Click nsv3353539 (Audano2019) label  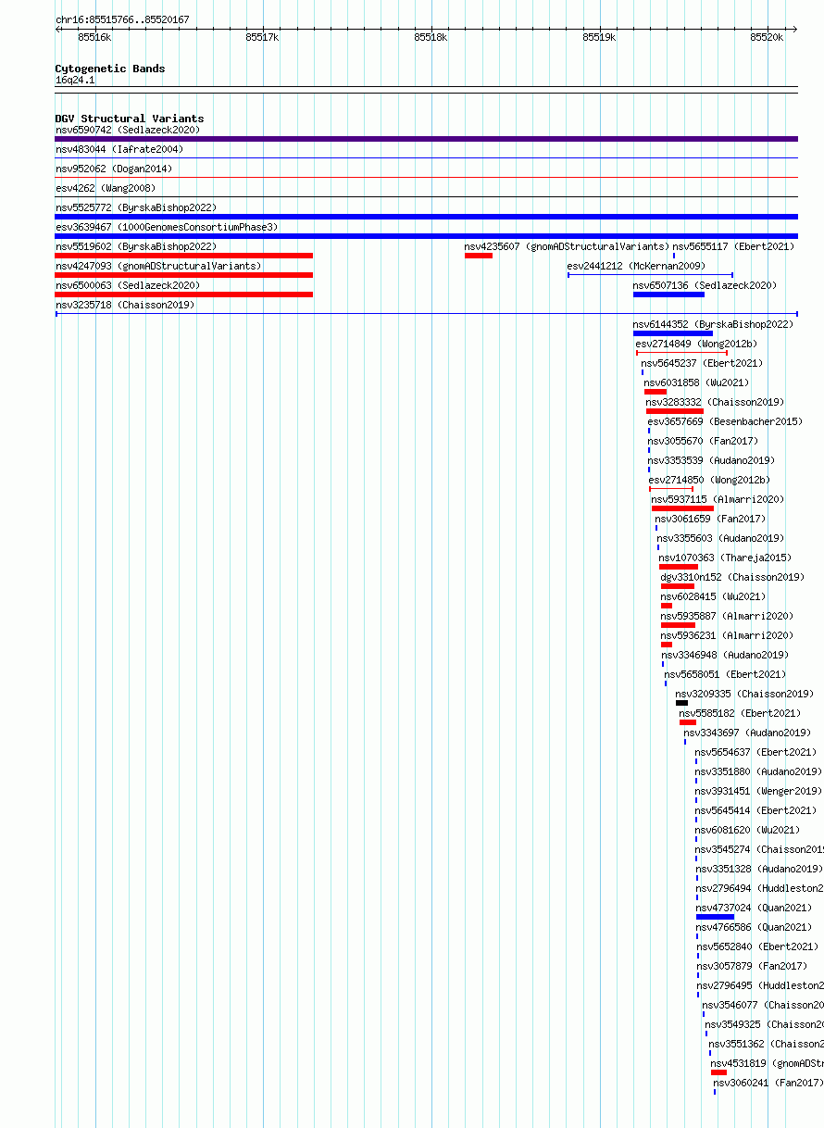coord(711,460)
